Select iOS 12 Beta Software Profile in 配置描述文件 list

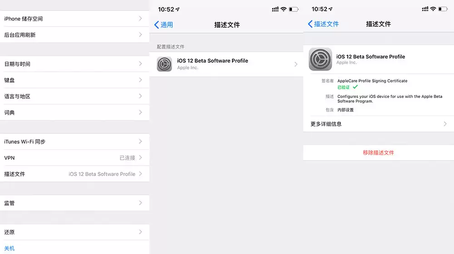click(x=227, y=64)
